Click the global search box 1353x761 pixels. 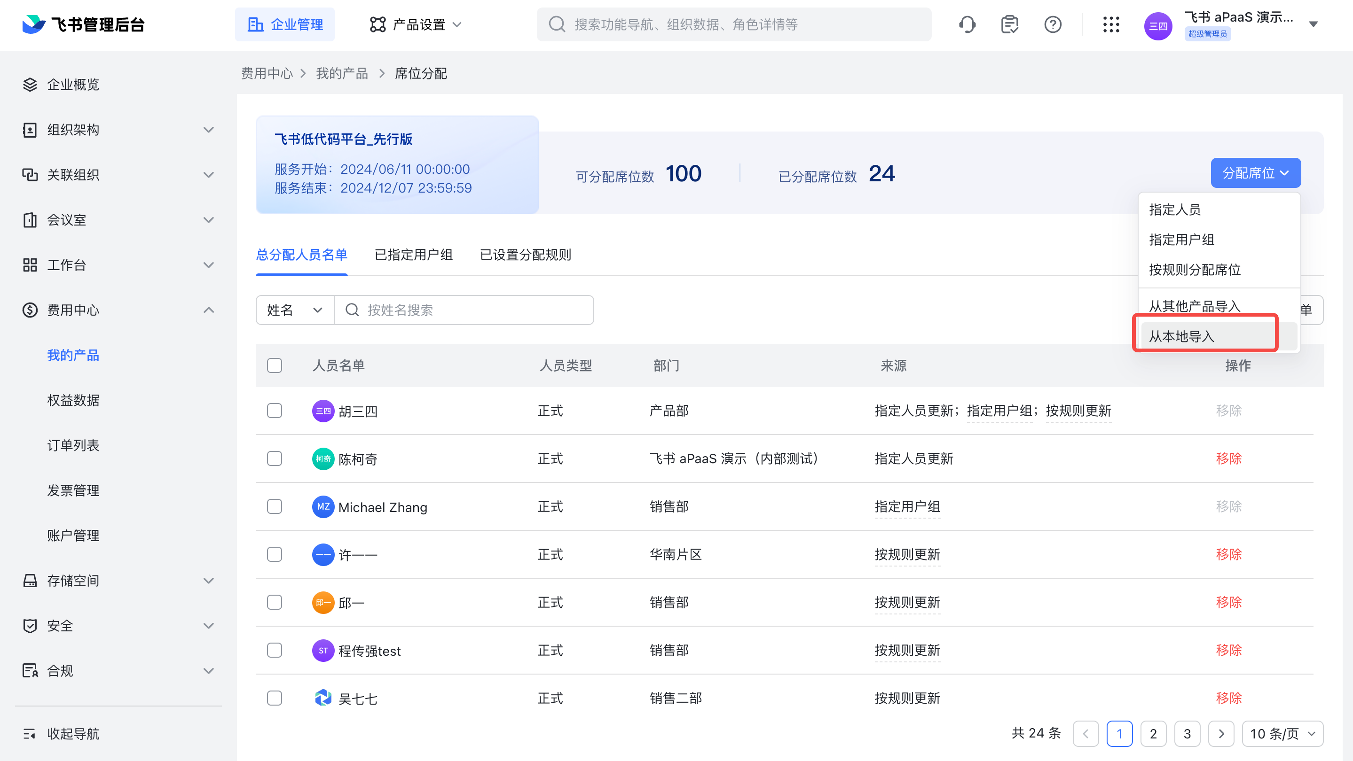tap(734, 24)
